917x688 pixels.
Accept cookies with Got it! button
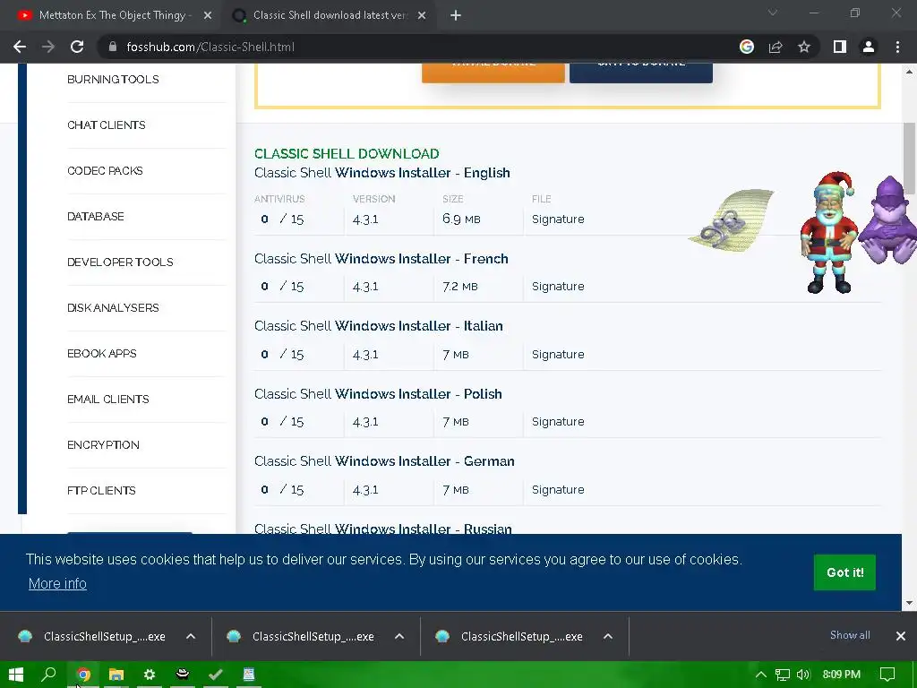(844, 572)
